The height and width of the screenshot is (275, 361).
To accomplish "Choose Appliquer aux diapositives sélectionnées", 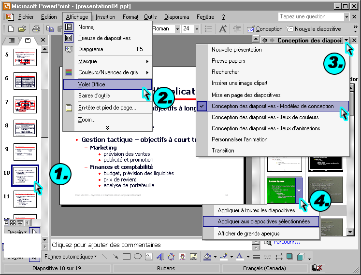I will [261, 221].
